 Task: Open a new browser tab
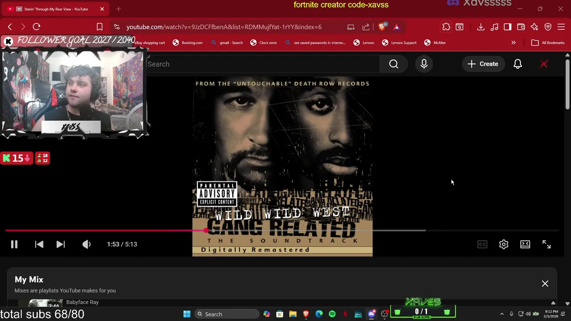119,9
